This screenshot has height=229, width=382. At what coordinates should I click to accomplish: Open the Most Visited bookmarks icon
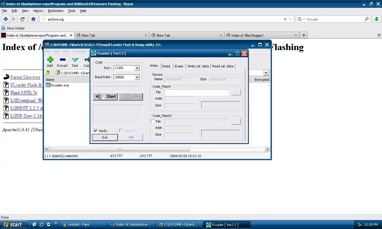point(3,28)
